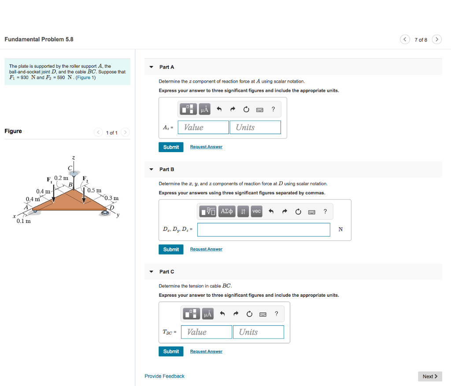Collapse the Part A section
The image size is (451, 386).
point(152,67)
